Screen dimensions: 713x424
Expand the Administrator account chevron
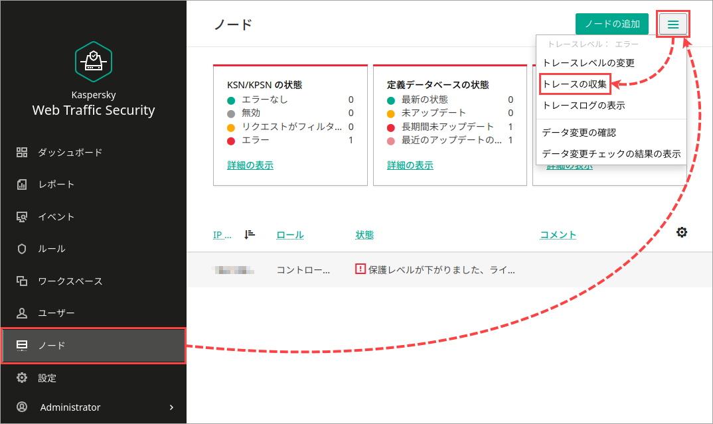tap(171, 407)
